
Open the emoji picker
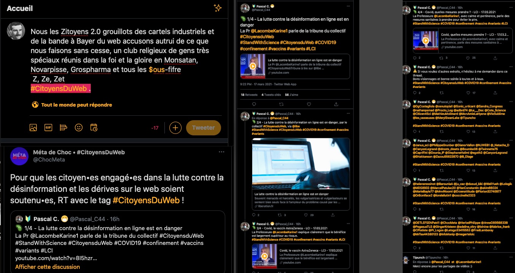click(79, 128)
